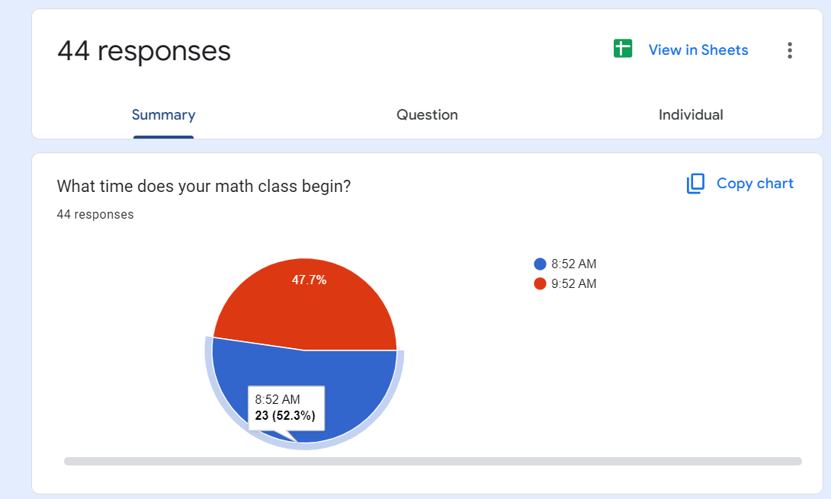This screenshot has width=831, height=499.
Task: Click the green Google Sheets icon
Action: pyautogui.click(x=623, y=49)
